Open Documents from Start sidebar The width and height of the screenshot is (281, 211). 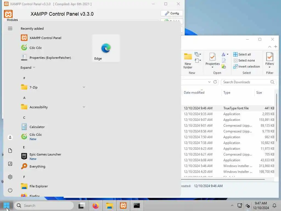click(10, 151)
